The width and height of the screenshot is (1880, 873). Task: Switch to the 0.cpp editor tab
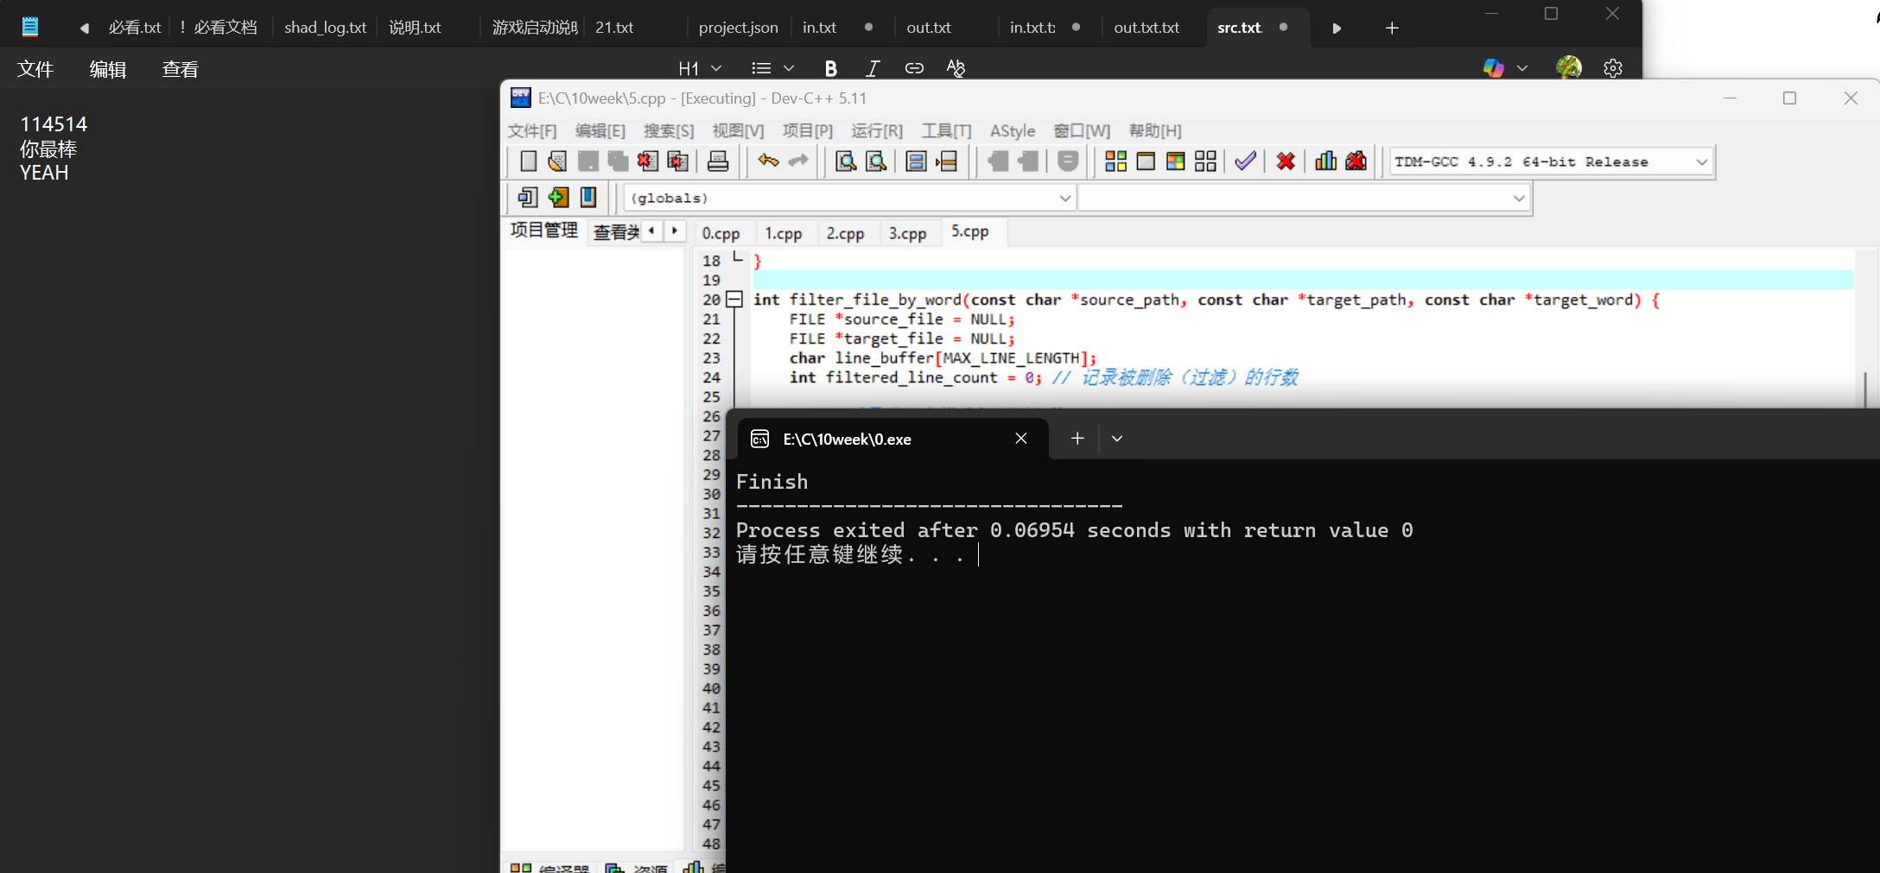pyautogui.click(x=721, y=233)
